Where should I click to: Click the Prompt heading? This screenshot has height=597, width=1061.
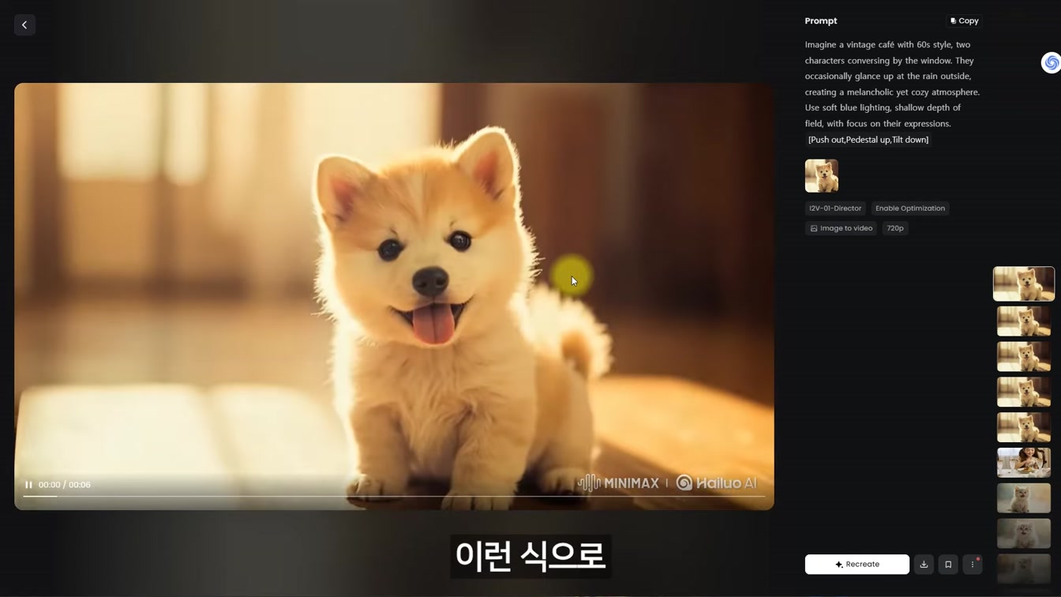[x=821, y=21]
